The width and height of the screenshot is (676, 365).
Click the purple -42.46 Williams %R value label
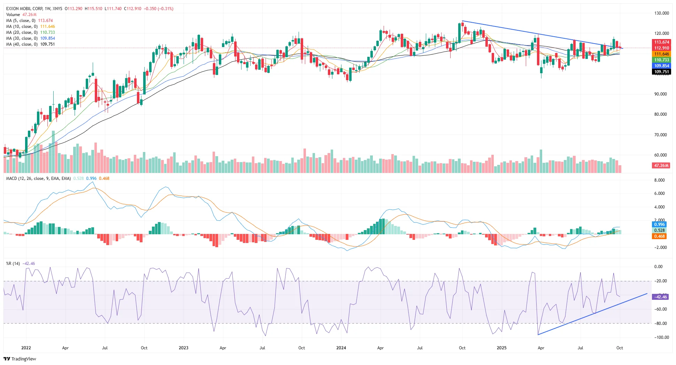pos(660,297)
